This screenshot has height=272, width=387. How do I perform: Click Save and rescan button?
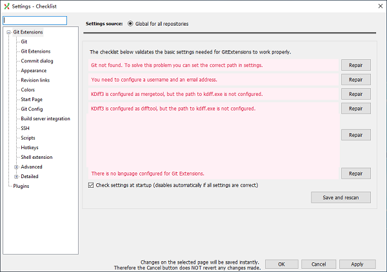point(341,197)
